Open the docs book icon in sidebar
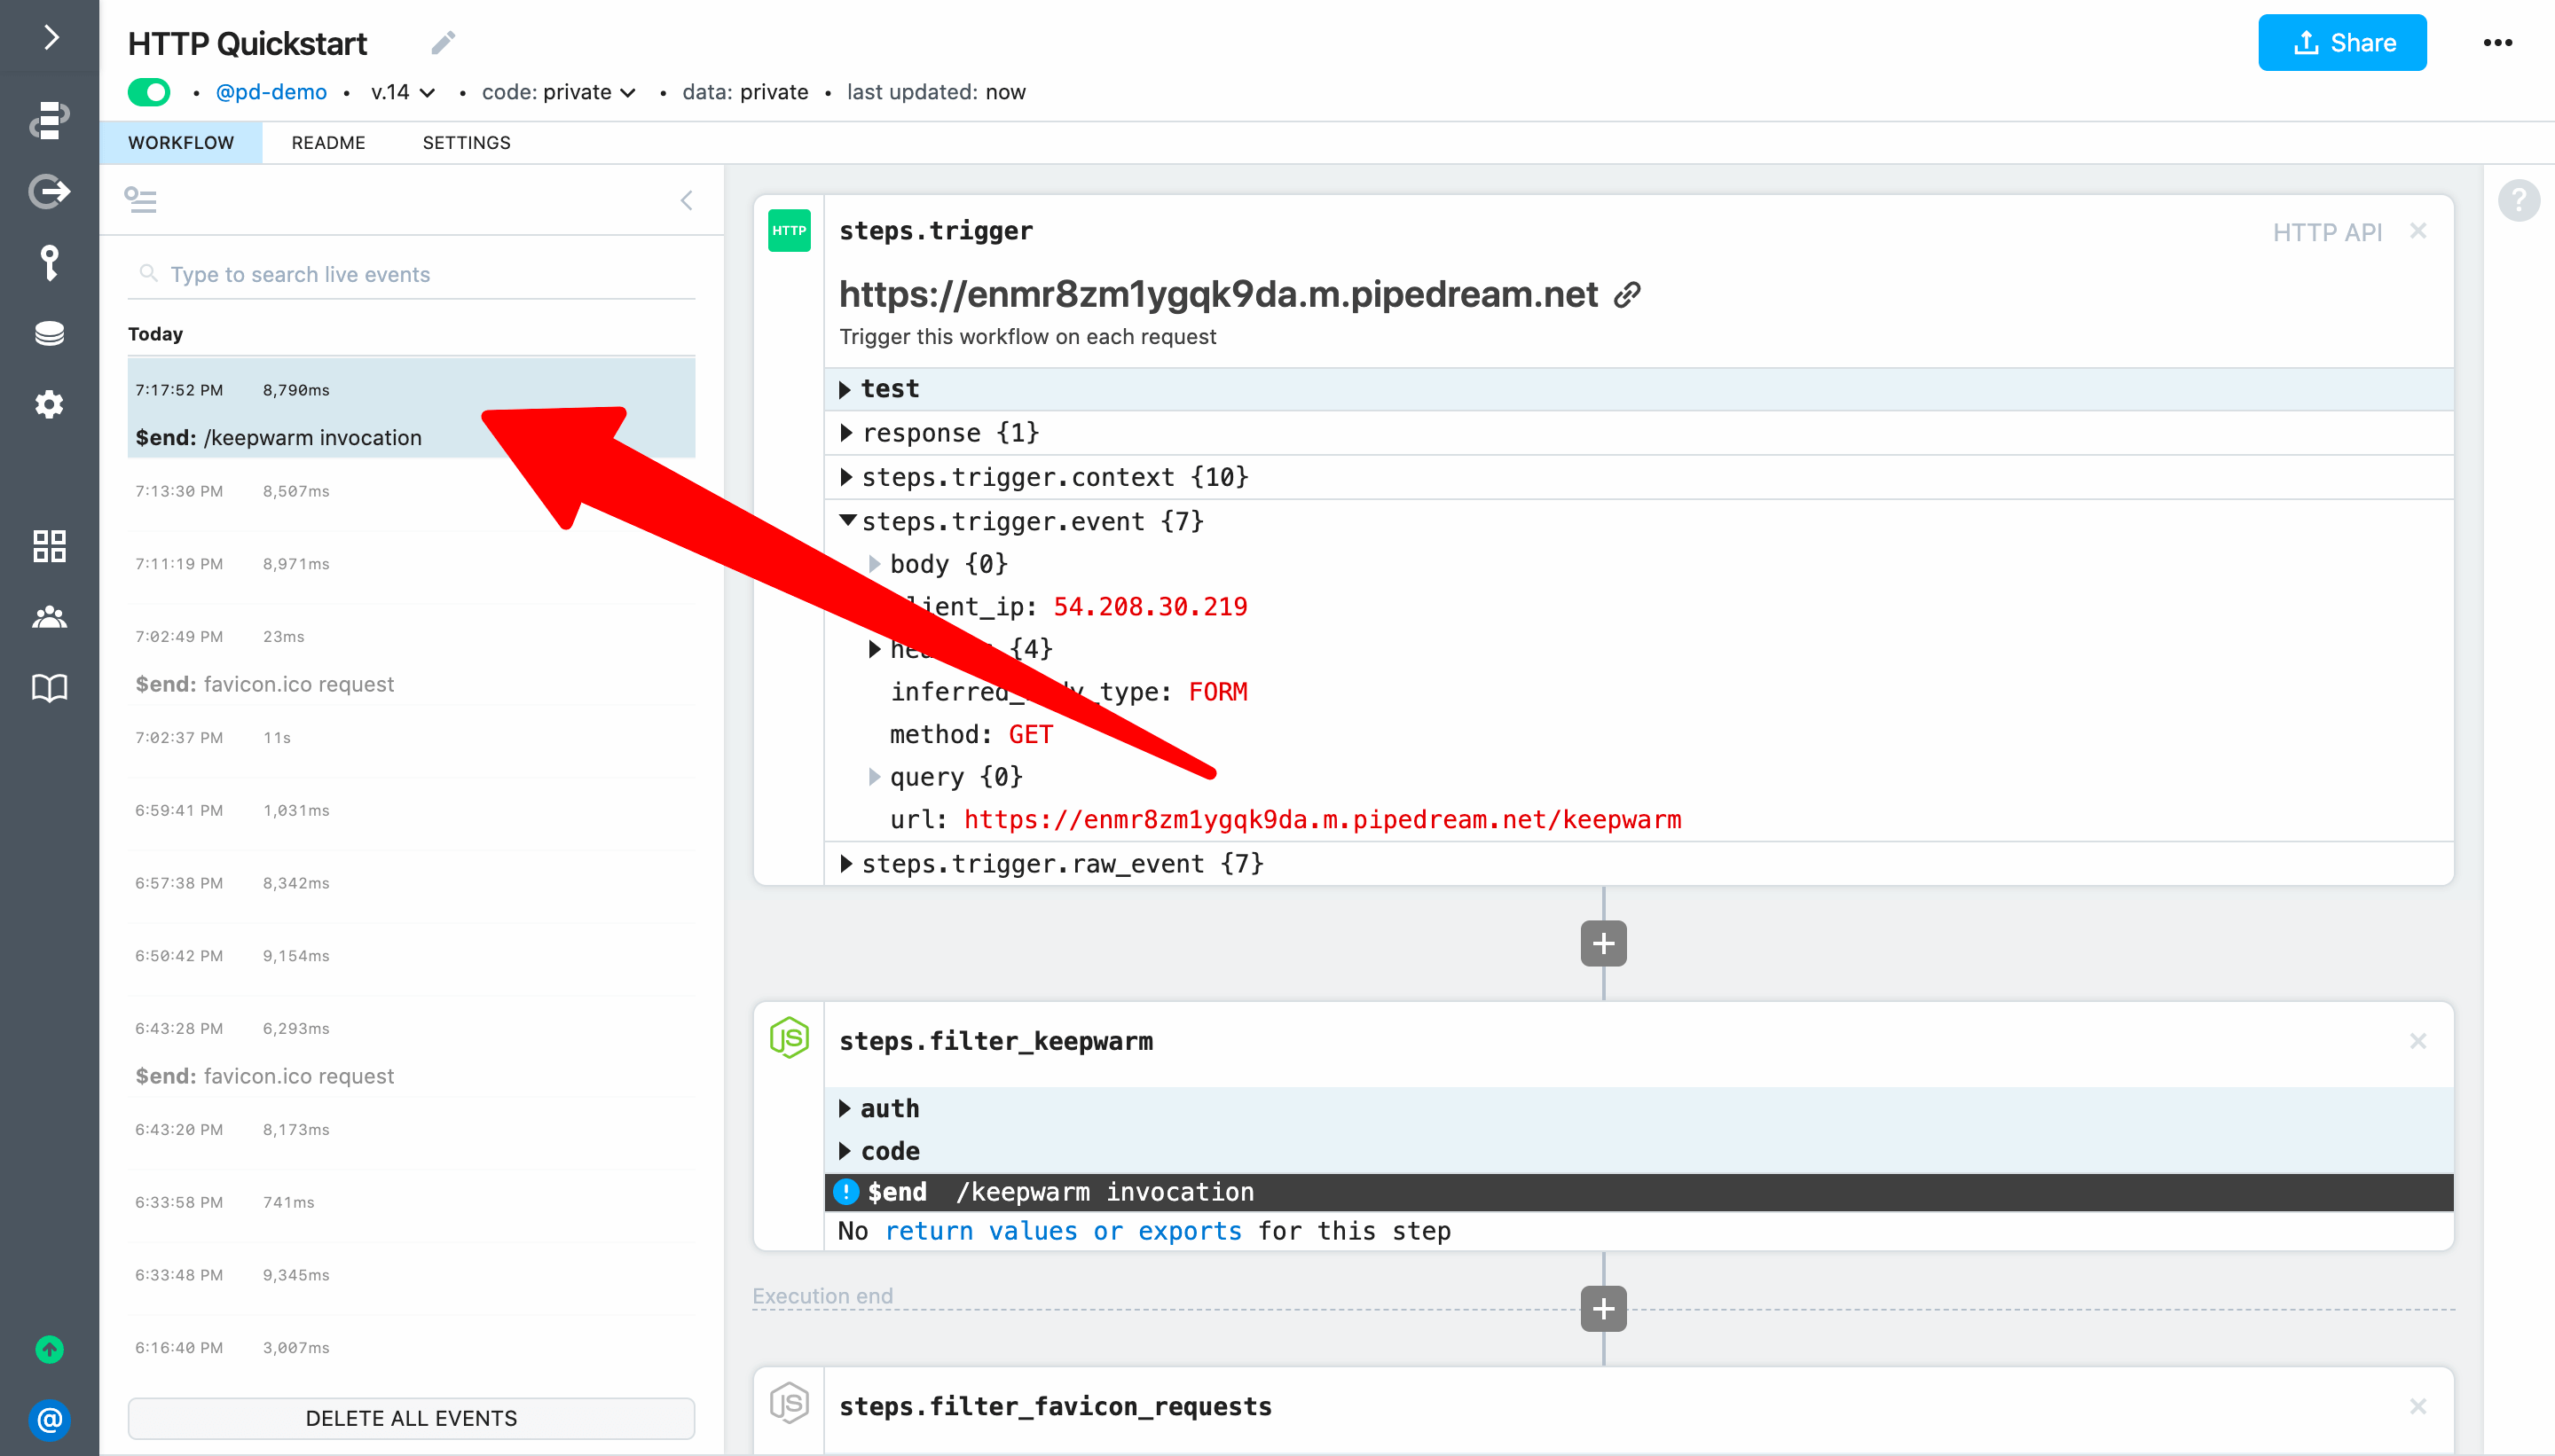The height and width of the screenshot is (1456, 2555). coord(49,688)
